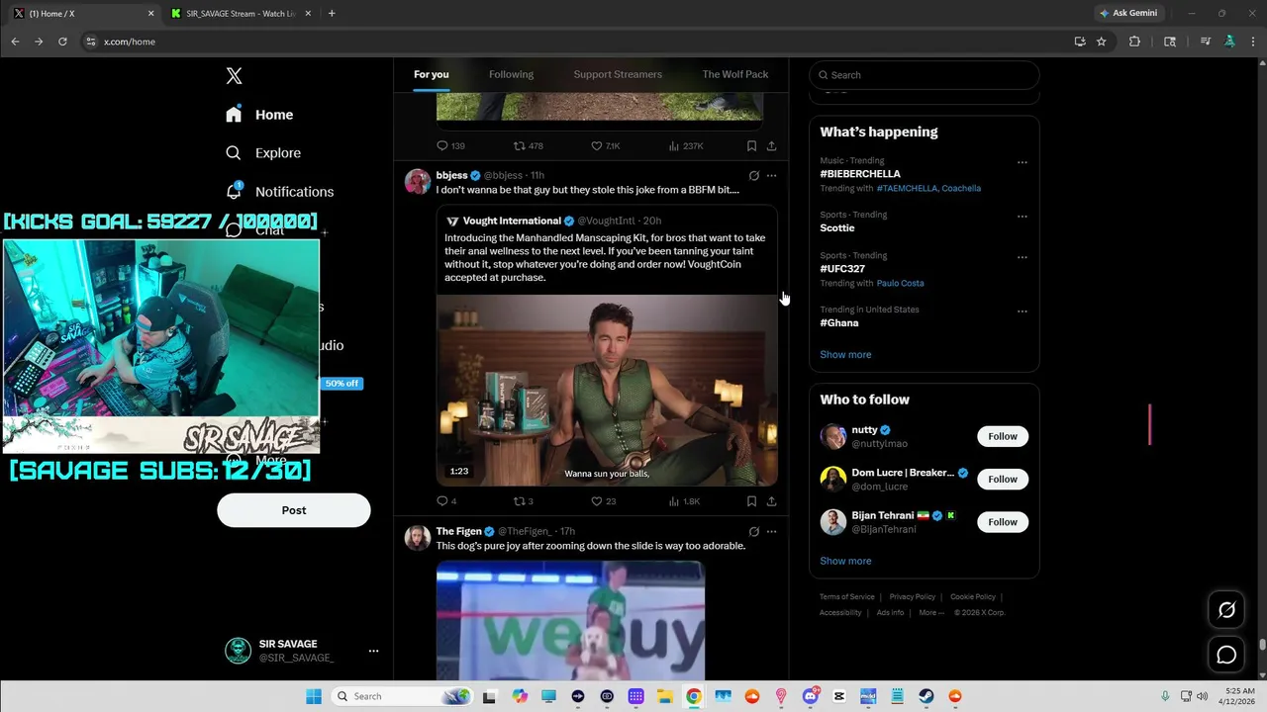Click the Post button
Viewport: 1267px width, 712px height.
[x=294, y=510]
